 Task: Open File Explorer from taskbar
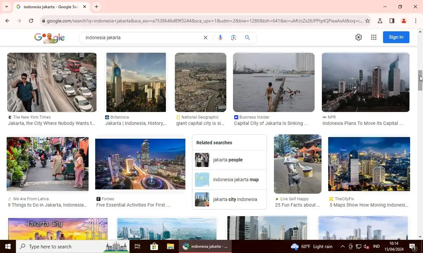pos(170,246)
